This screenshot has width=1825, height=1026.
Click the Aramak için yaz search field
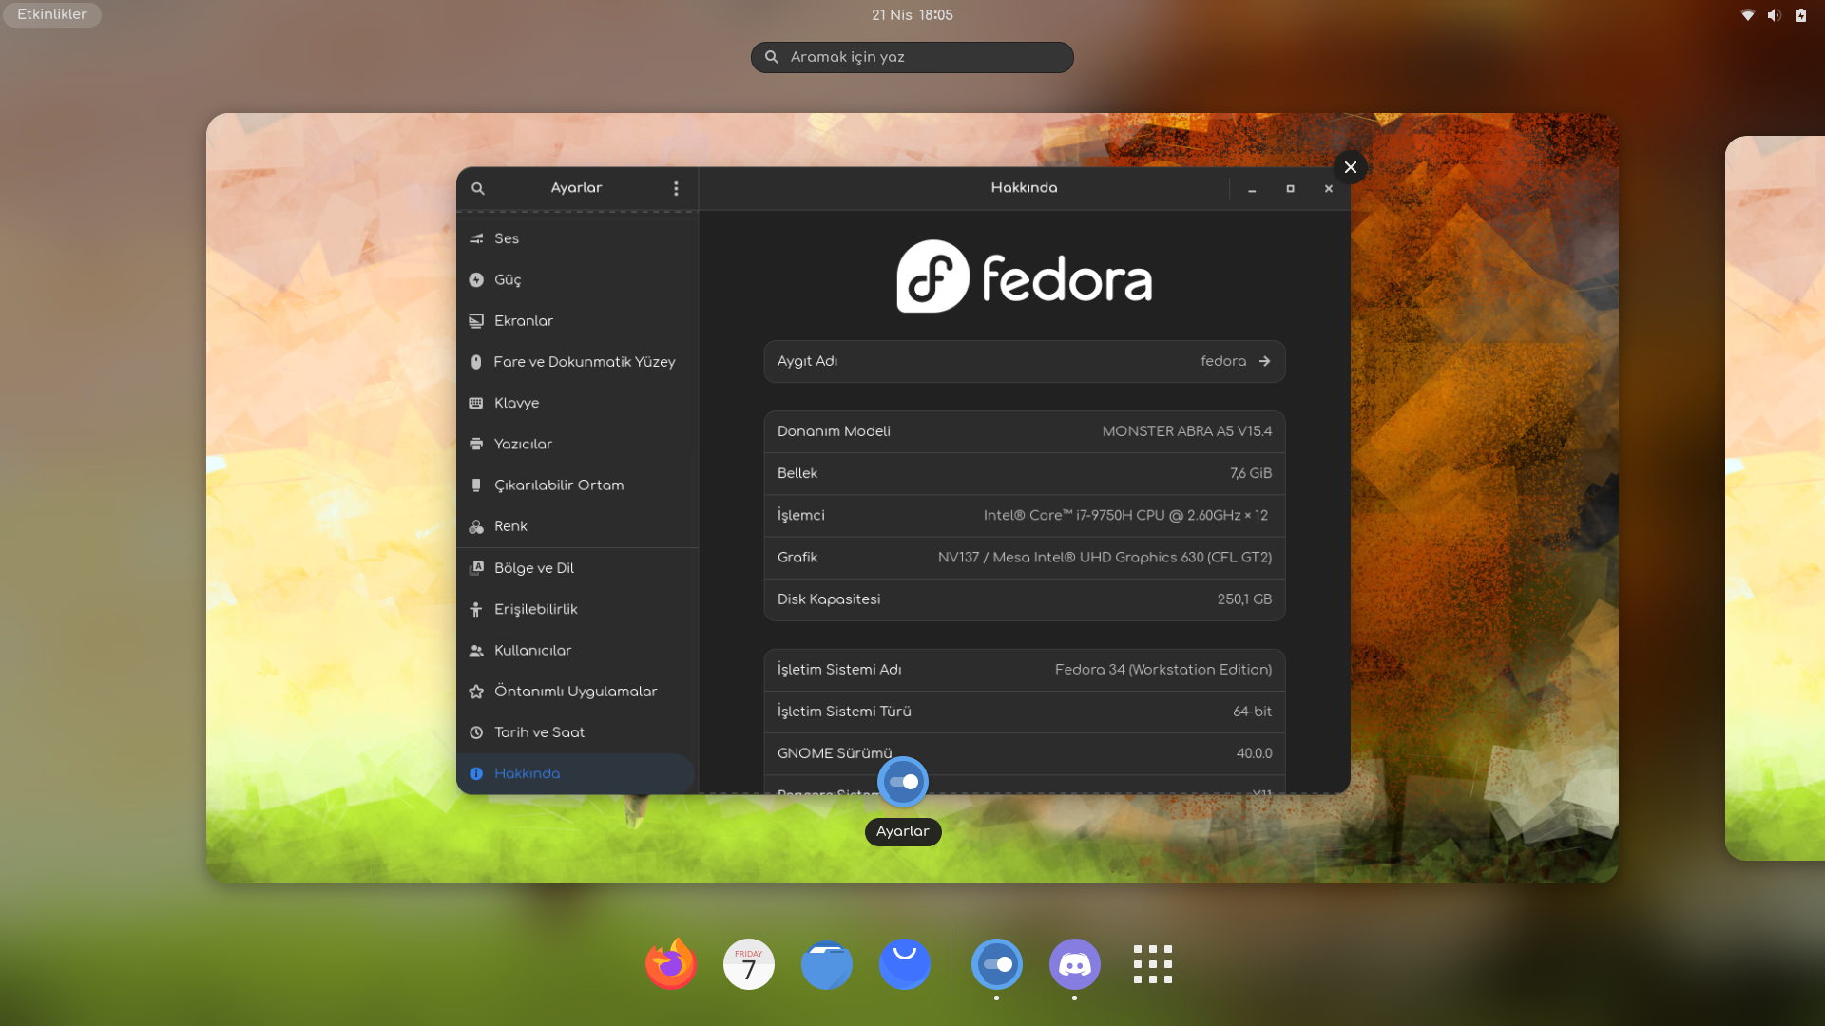(912, 57)
